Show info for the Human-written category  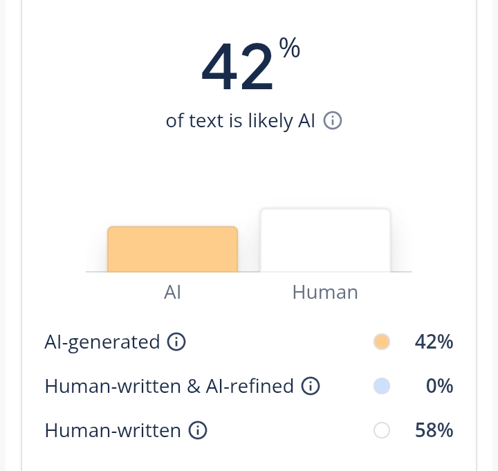[x=198, y=430]
